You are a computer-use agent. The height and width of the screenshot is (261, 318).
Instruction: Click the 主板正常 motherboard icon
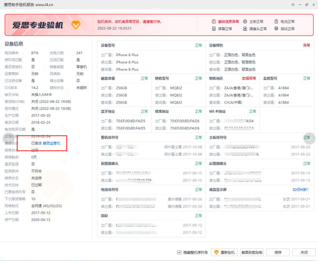click(245, 22)
